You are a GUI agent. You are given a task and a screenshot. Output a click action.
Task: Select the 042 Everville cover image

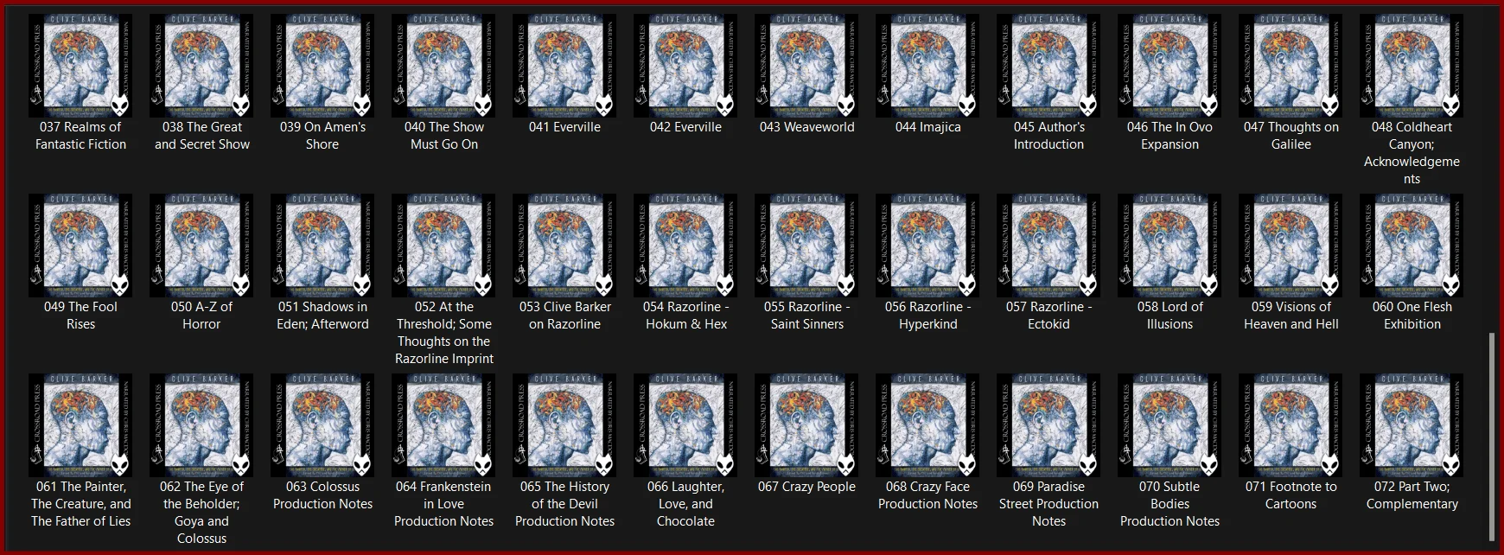pos(685,66)
